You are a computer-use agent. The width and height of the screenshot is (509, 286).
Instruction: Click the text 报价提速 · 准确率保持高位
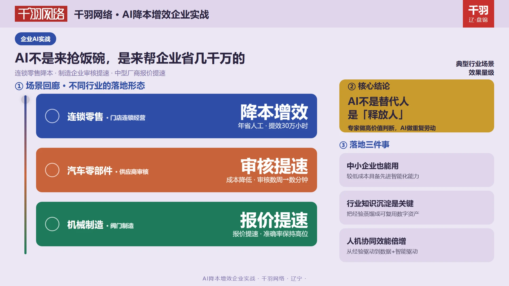click(x=270, y=234)
